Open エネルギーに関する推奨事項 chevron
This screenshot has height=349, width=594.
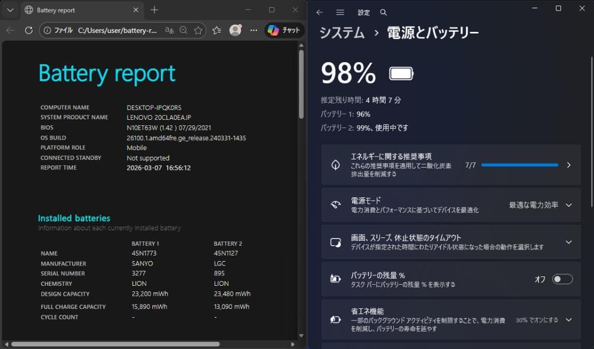click(569, 165)
